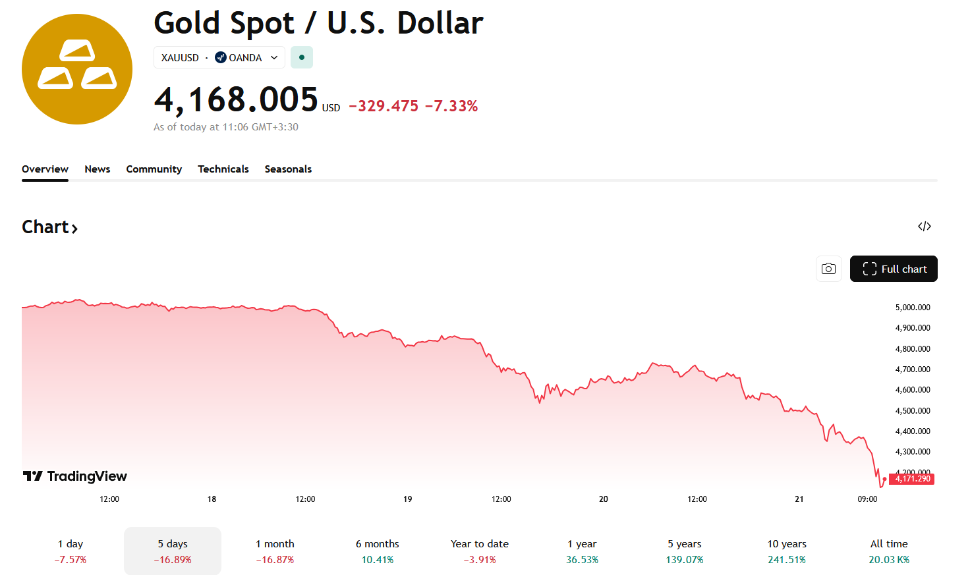Go to the Technicals tab

point(223,169)
